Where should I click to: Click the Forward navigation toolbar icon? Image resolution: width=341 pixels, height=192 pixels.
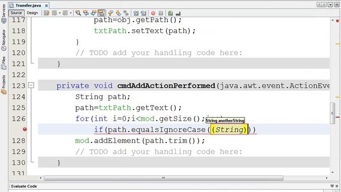[x=65, y=13]
